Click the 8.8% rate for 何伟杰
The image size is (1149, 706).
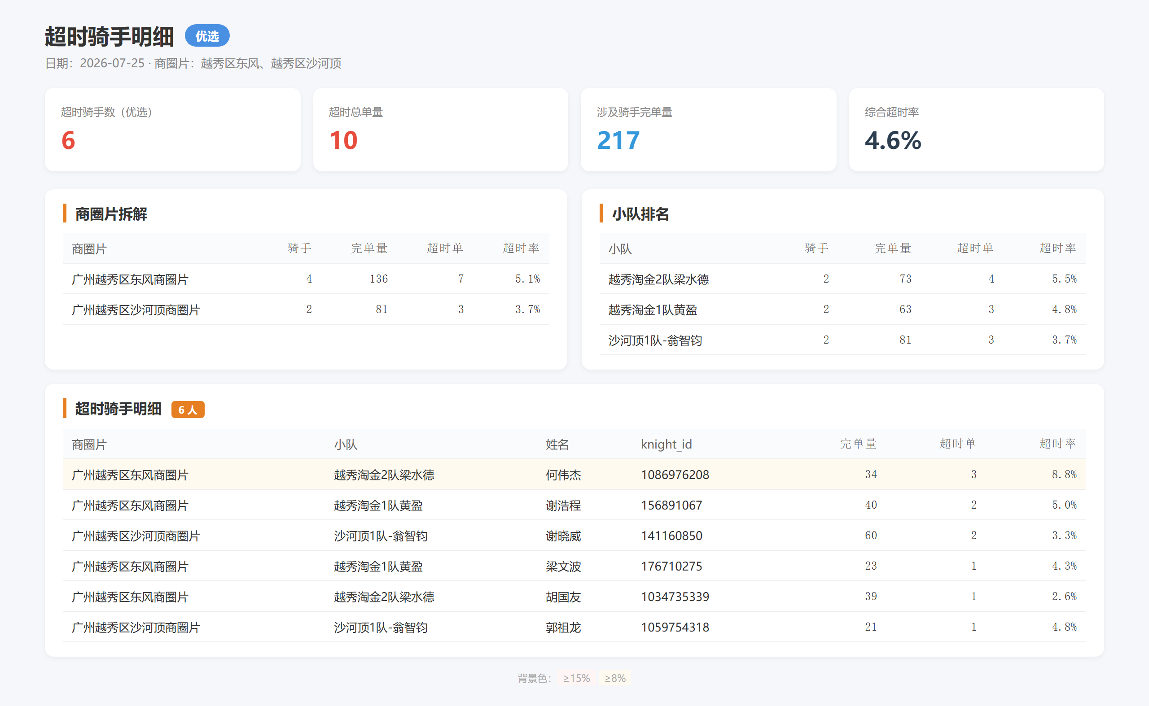tap(1064, 475)
